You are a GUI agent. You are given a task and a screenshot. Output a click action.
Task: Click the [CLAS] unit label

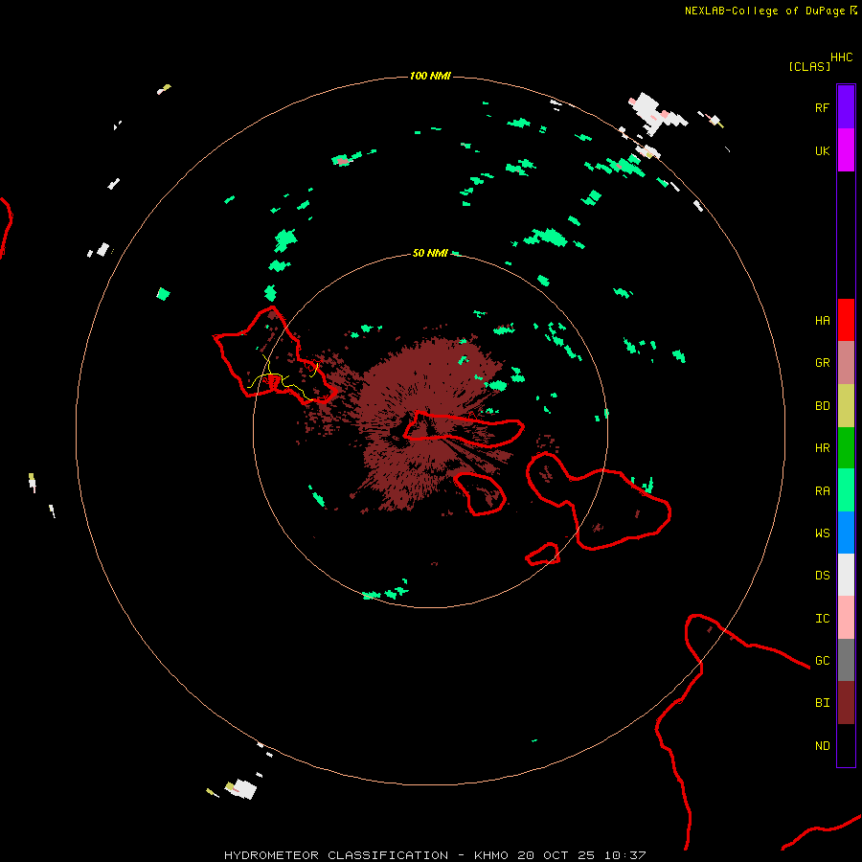point(809,66)
